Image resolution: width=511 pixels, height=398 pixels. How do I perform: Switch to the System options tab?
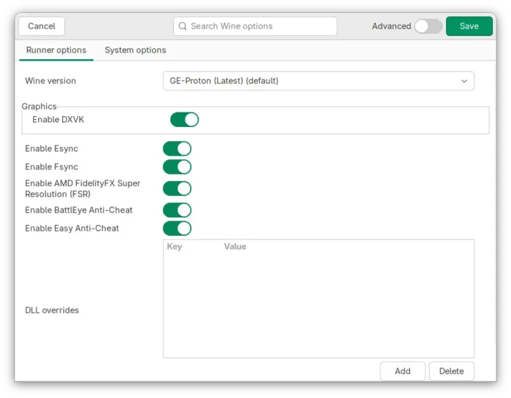click(135, 50)
